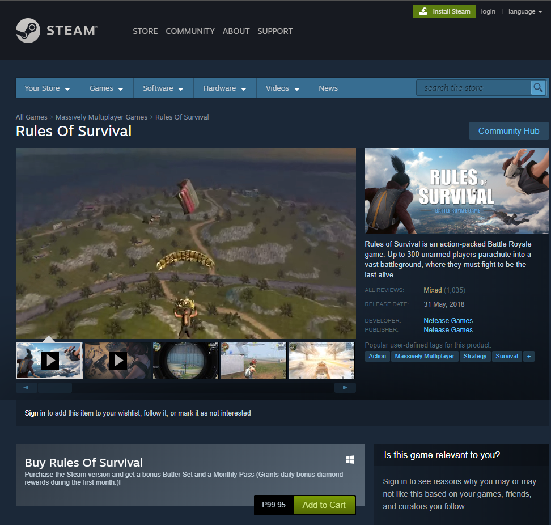Click the Mixed reviews summary

tap(433, 290)
